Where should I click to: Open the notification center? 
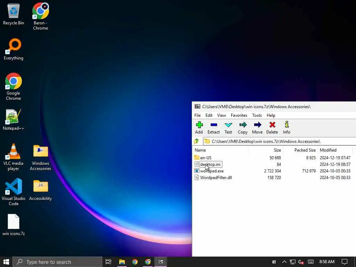click(x=345, y=262)
